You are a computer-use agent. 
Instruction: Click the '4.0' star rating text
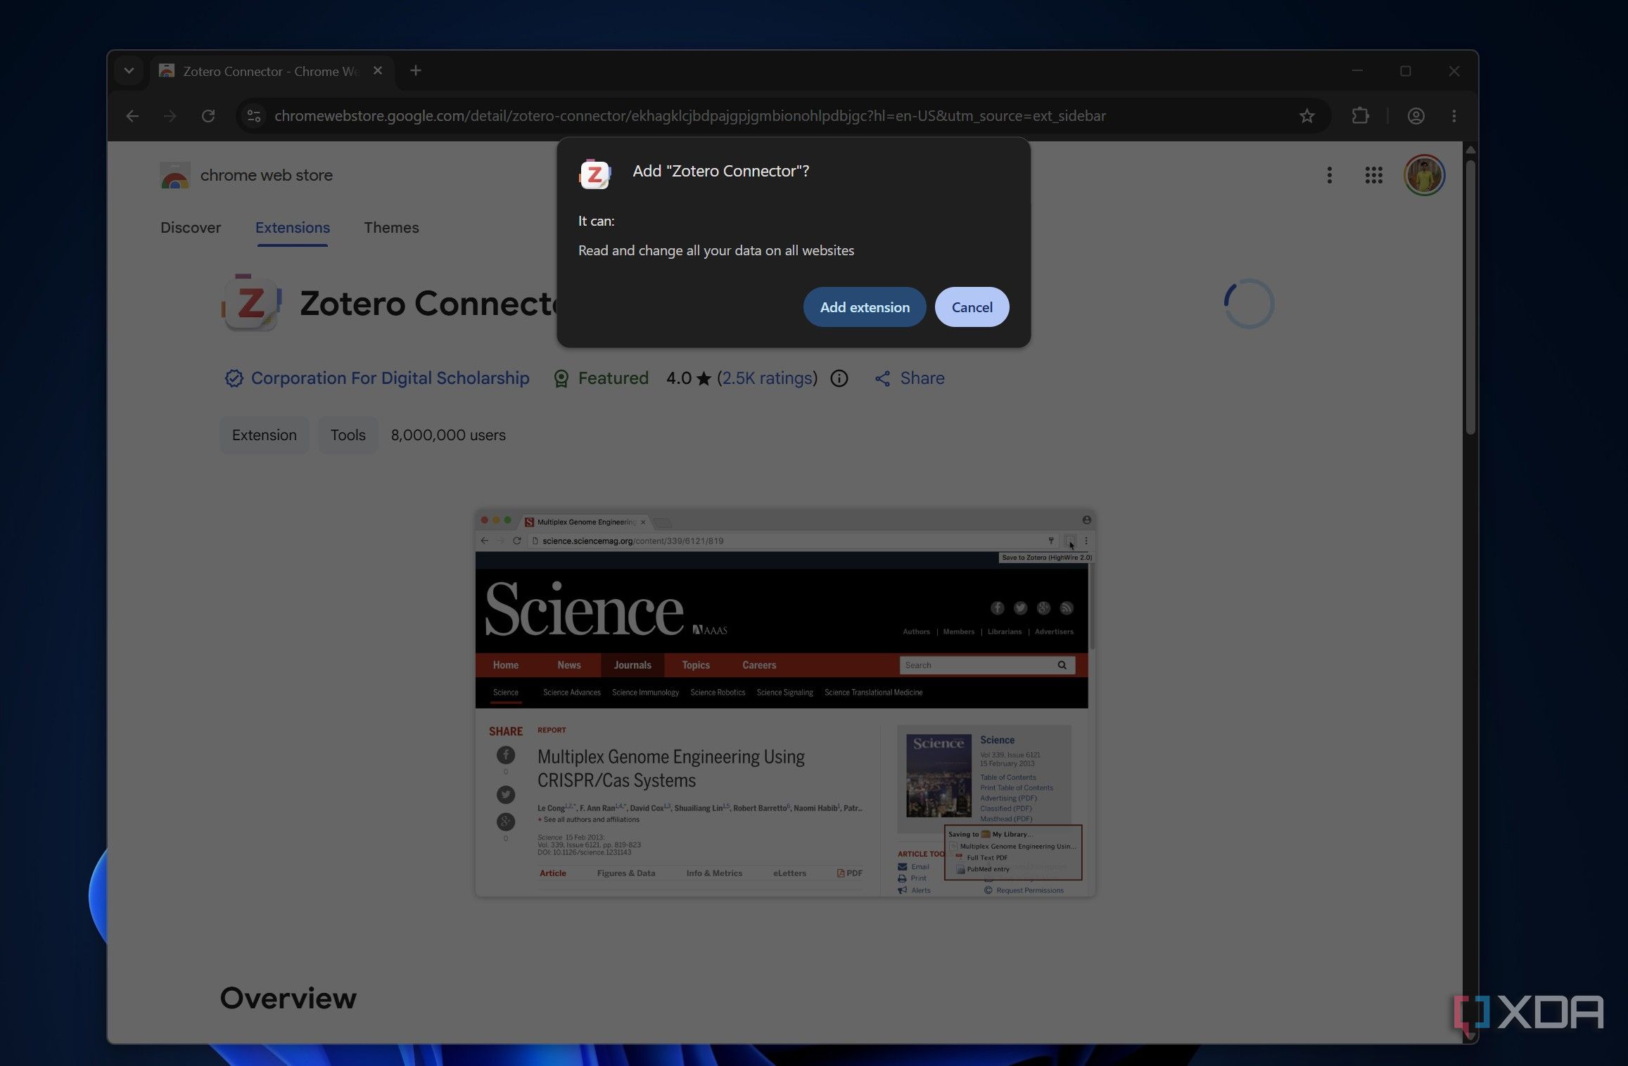pos(679,378)
